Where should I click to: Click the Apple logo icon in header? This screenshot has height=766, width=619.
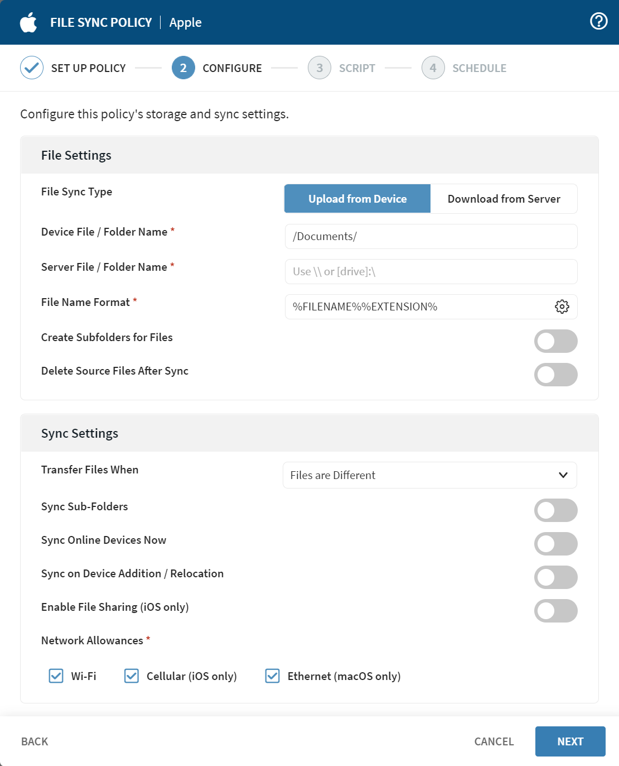(28, 22)
